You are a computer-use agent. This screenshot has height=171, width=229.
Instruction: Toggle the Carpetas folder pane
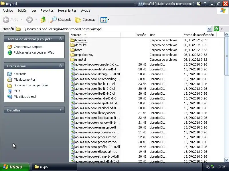(x=85, y=20)
